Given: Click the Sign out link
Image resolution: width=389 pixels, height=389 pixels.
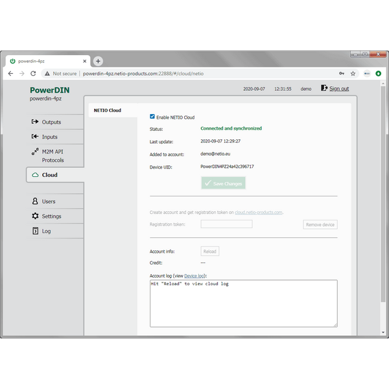Looking at the screenshot, I should click(x=338, y=89).
